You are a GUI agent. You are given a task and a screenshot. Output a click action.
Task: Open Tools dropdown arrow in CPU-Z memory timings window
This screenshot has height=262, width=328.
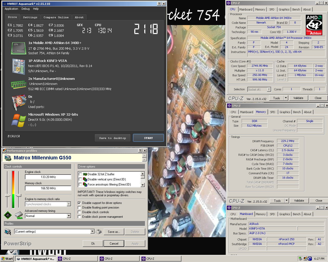click(x=287, y=201)
